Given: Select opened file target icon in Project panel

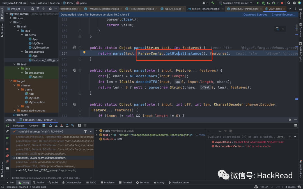Looking at the screenshot, I should [32, 9].
